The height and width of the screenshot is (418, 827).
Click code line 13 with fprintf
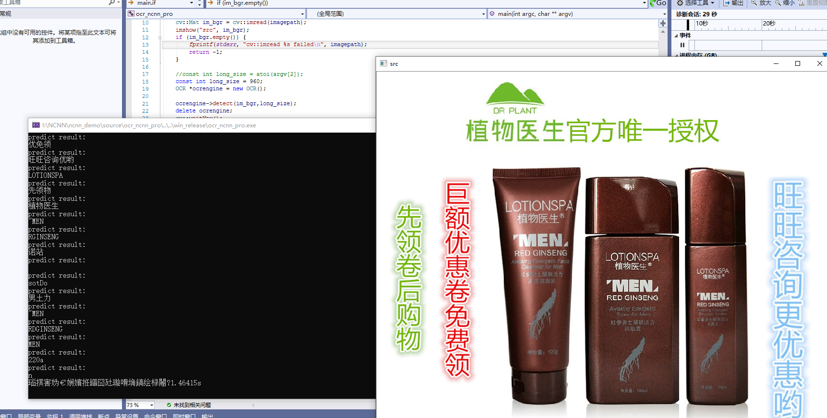pos(278,45)
